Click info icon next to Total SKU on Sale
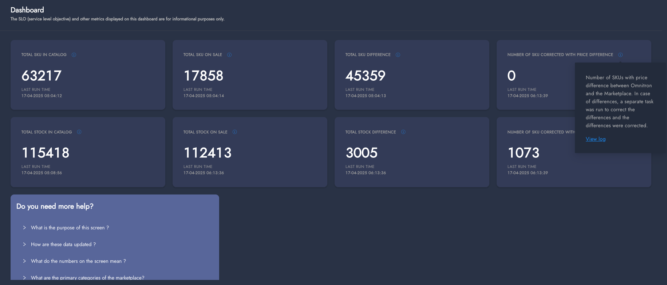The height and width of the screenshot is (285, 667). tap(229, 55)
